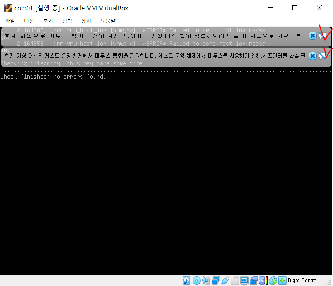Screen dimensions: 333x286
Task: Open the 보기 menu
Action: (x=48, y=21)
